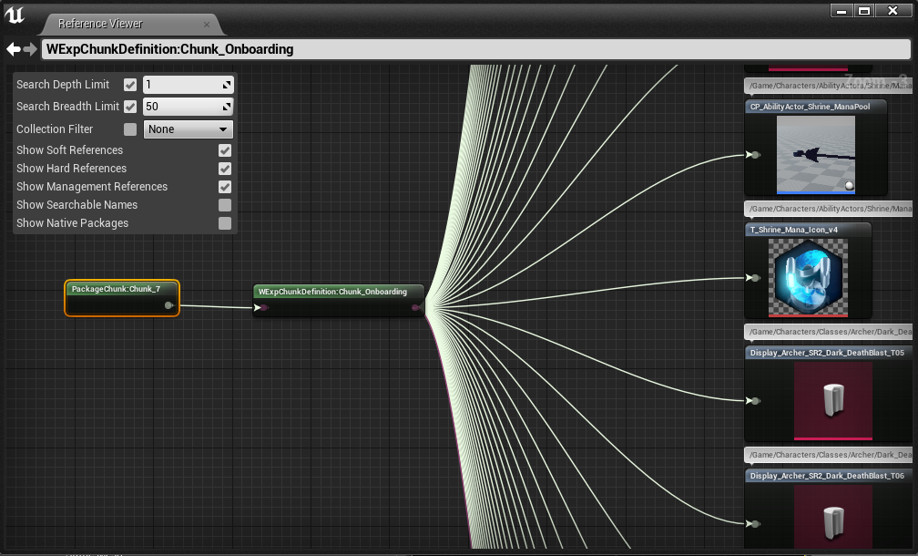Enable the Show Native Packages checkbox
The width and height of the screenshot is (918, 556).
pyautogui.click(x=225, y=223)
